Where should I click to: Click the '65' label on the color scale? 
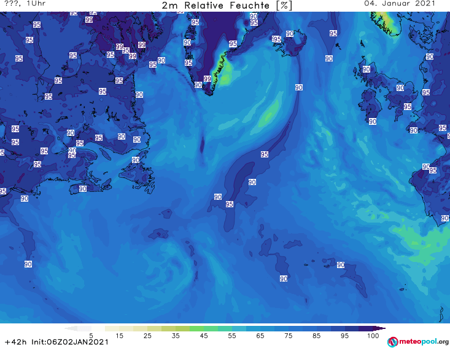coord(260,336)
